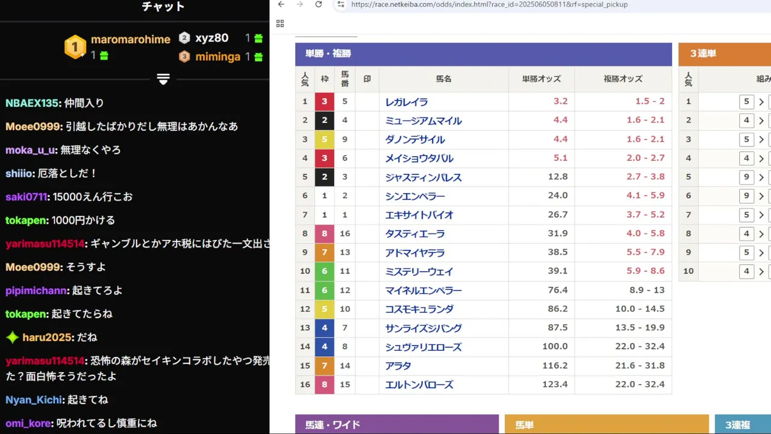Open the レガレイラ horse page

[407, 102]
